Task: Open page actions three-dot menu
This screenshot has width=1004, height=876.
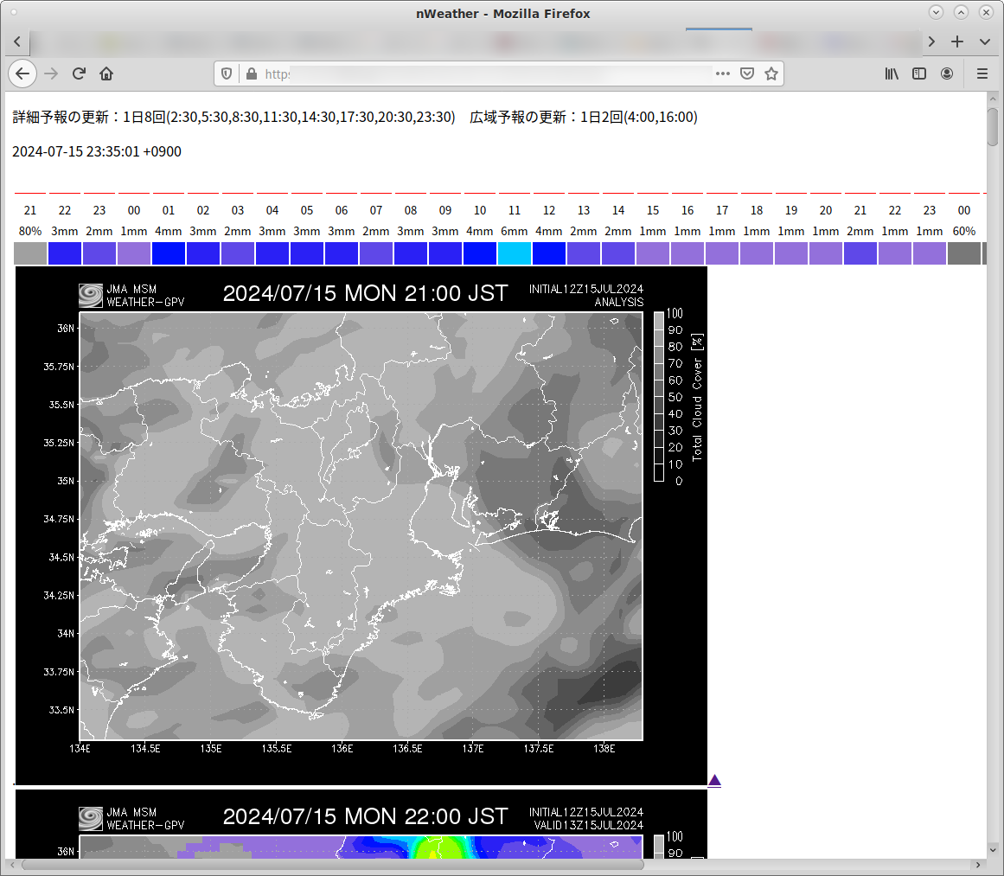Action: (x=723, y=74)
